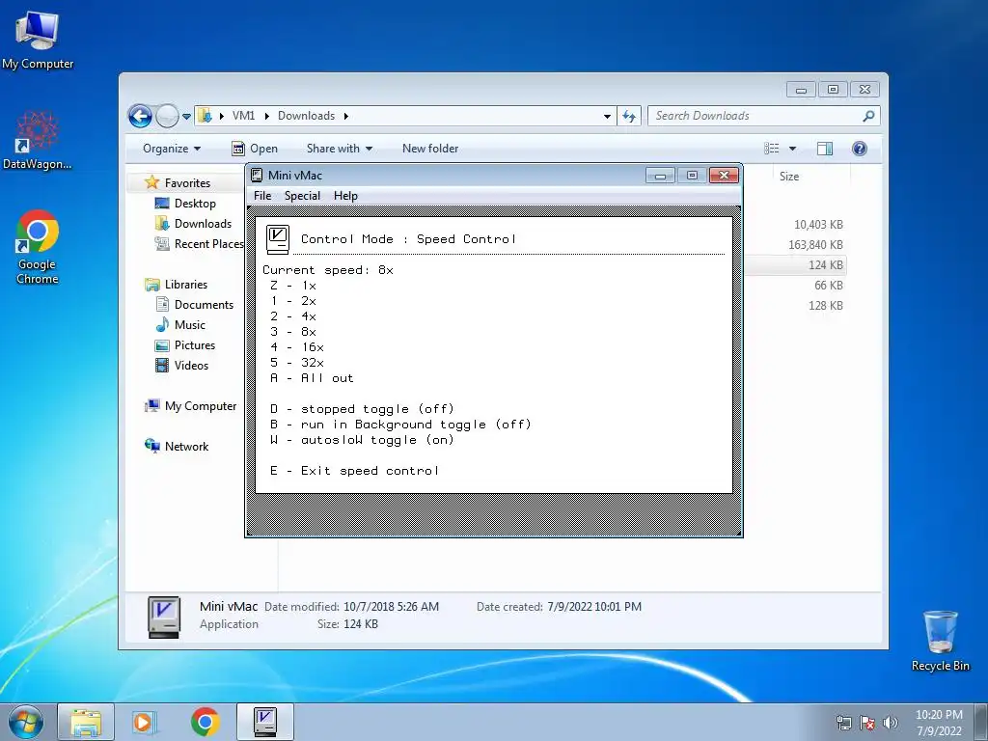Click File Explorer in the taskbar
988x741 pixels.
pyautogui.click(x=86, y=722)
